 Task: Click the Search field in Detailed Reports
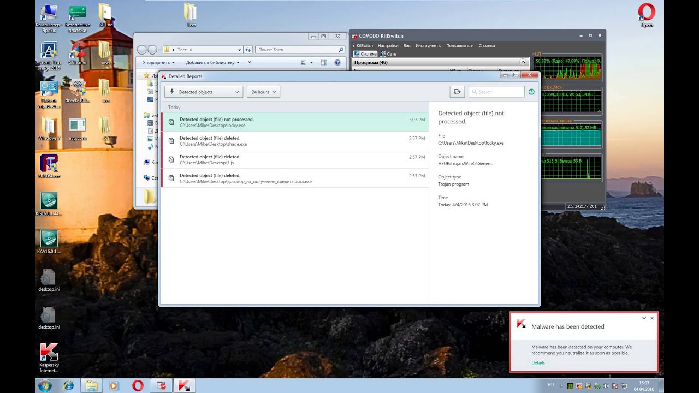pos(496,92)
